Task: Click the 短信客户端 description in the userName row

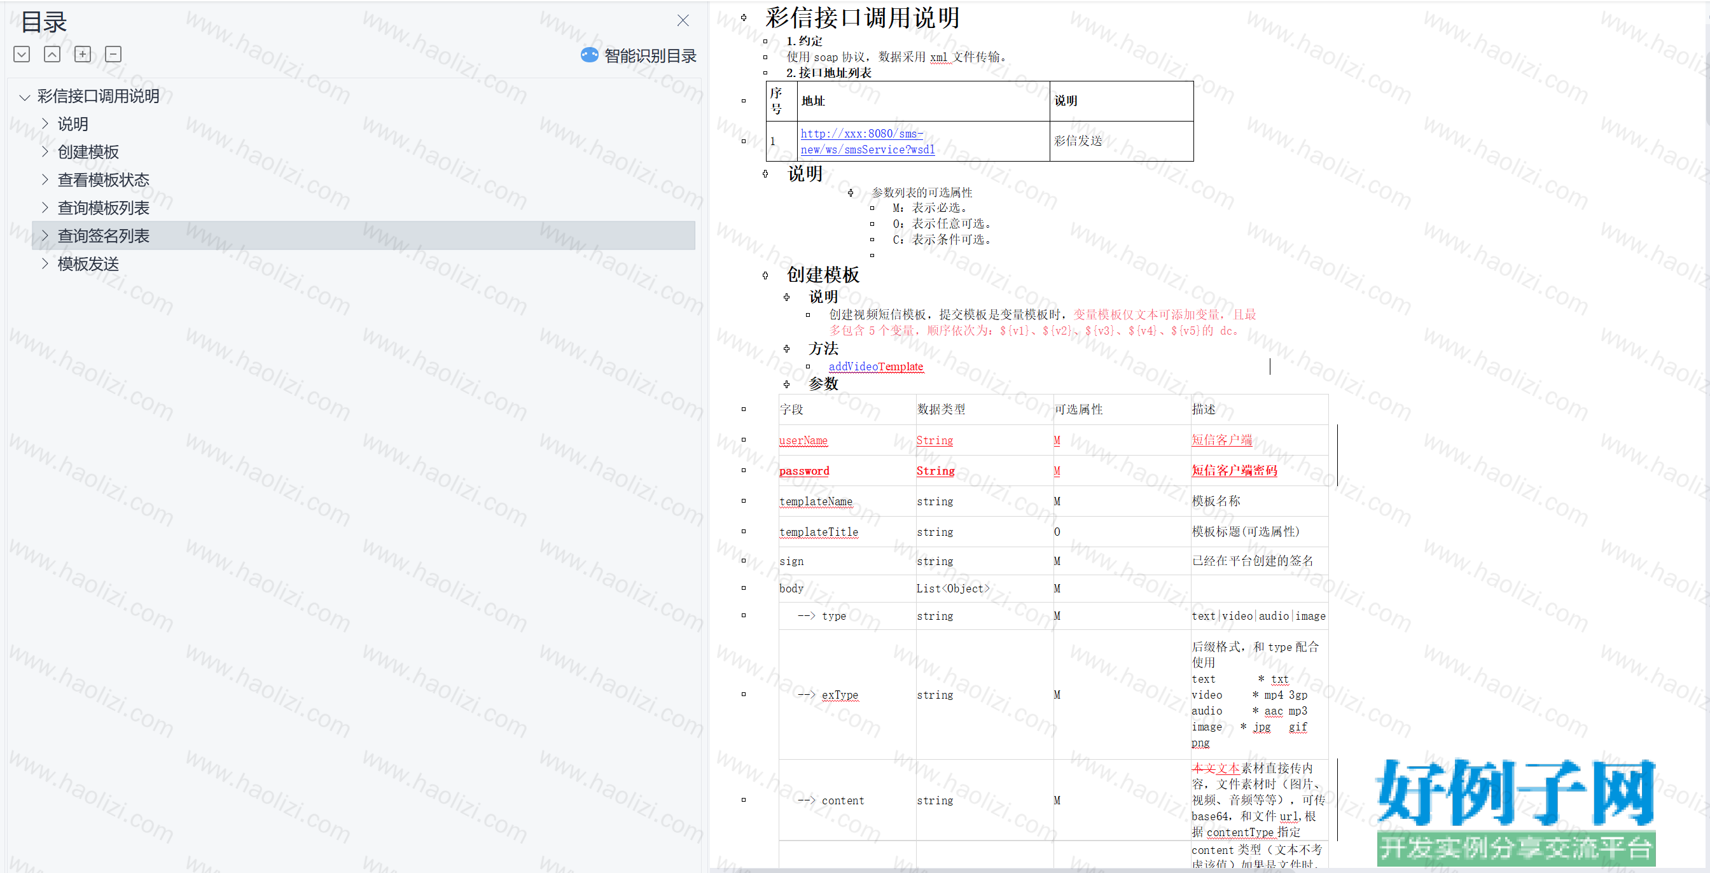Action: [x=1221, y=440]
